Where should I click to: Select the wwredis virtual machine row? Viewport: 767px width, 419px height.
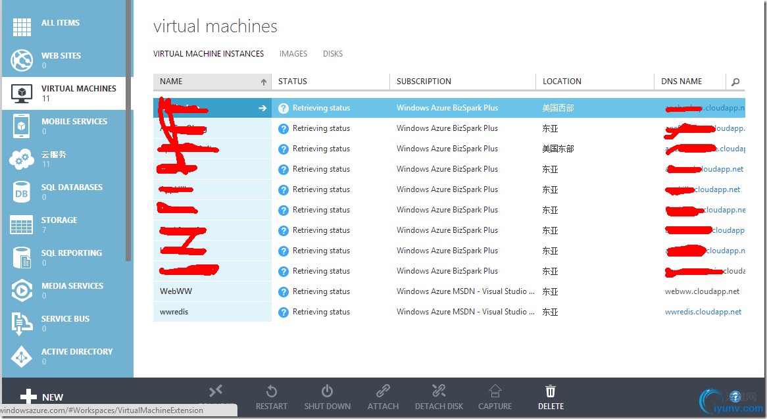(449, 312)
